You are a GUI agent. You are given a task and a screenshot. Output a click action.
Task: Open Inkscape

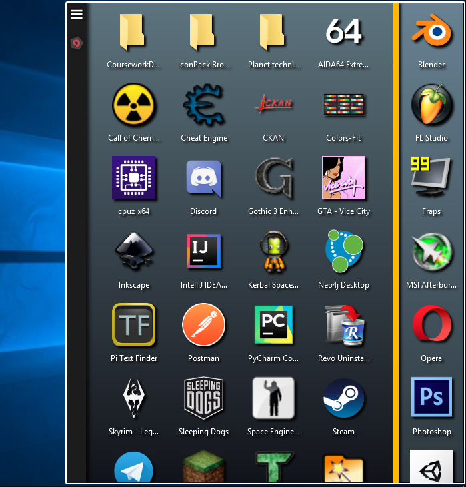pos(134,250)
